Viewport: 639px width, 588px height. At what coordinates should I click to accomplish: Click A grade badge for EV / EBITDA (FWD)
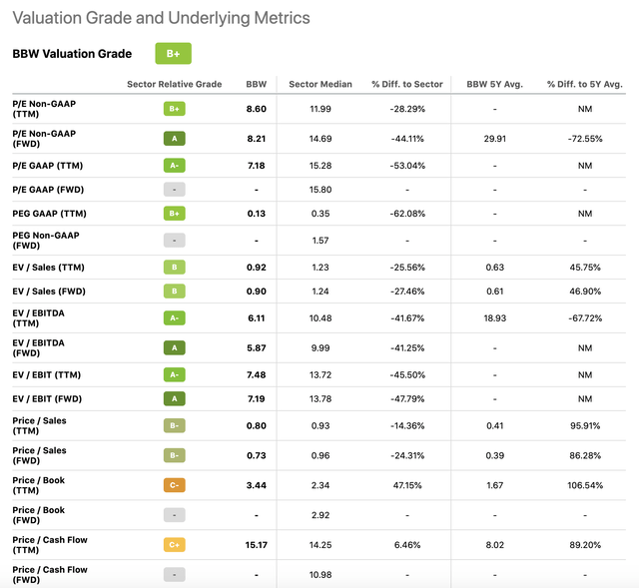(175, 348)
